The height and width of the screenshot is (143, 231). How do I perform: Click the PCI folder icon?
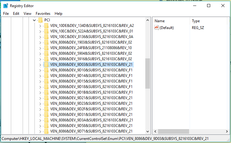(40, 20)
